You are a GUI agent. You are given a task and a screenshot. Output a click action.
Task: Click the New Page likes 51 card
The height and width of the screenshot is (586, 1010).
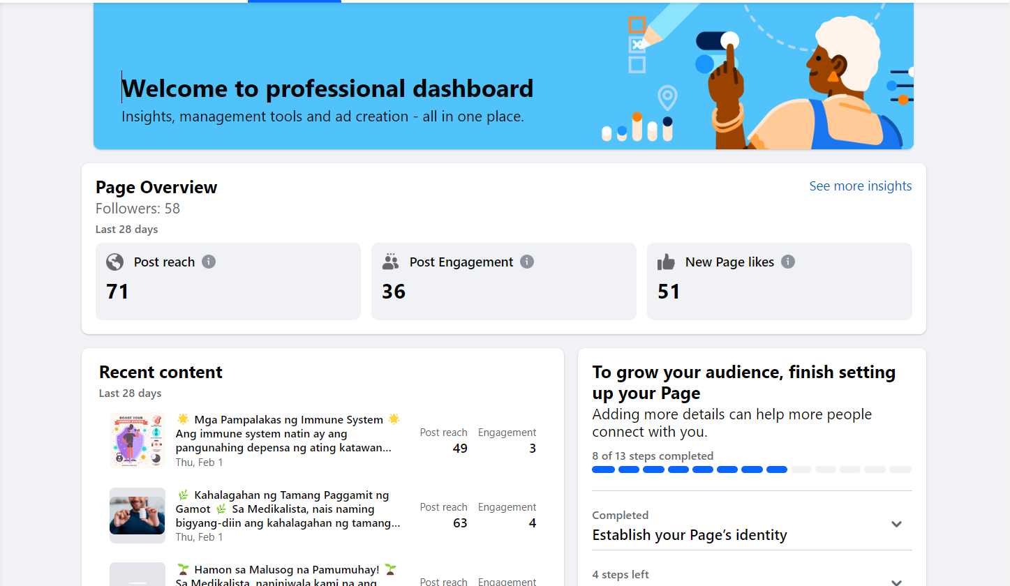point(780,281)
